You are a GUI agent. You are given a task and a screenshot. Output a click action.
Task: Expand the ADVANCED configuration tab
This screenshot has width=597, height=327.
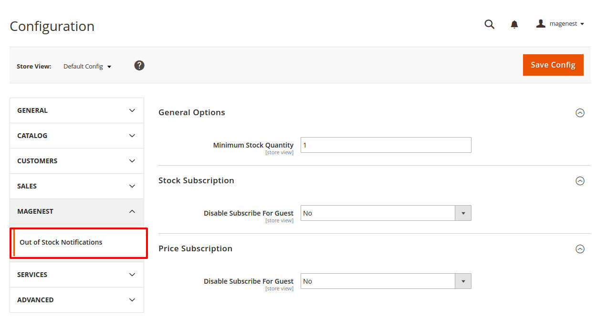[x=77, y=300]
